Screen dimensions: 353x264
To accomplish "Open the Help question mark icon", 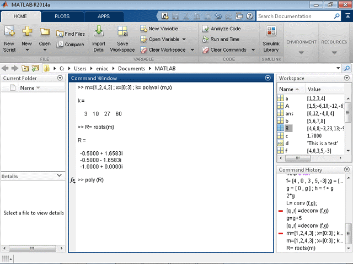I will click(249, 16).
